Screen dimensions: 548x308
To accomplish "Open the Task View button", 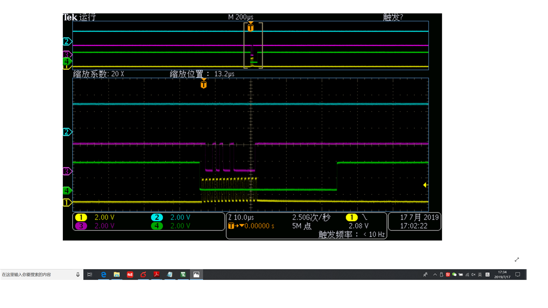I will point(90,275).
